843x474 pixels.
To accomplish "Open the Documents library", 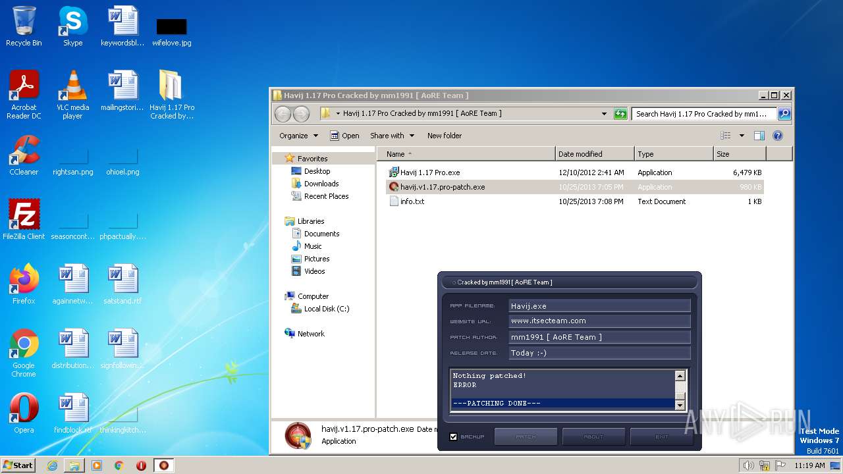I will pos(321,234).
